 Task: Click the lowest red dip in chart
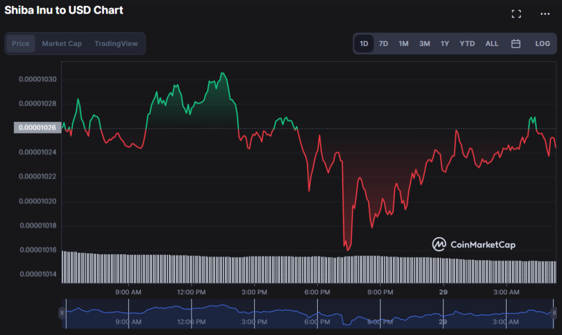click(x=347, y=249)
